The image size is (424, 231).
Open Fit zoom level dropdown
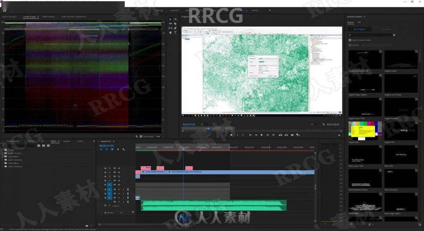coord(205,124)
